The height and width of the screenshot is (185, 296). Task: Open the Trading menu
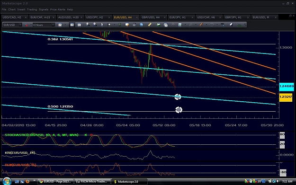coord(32,9)
